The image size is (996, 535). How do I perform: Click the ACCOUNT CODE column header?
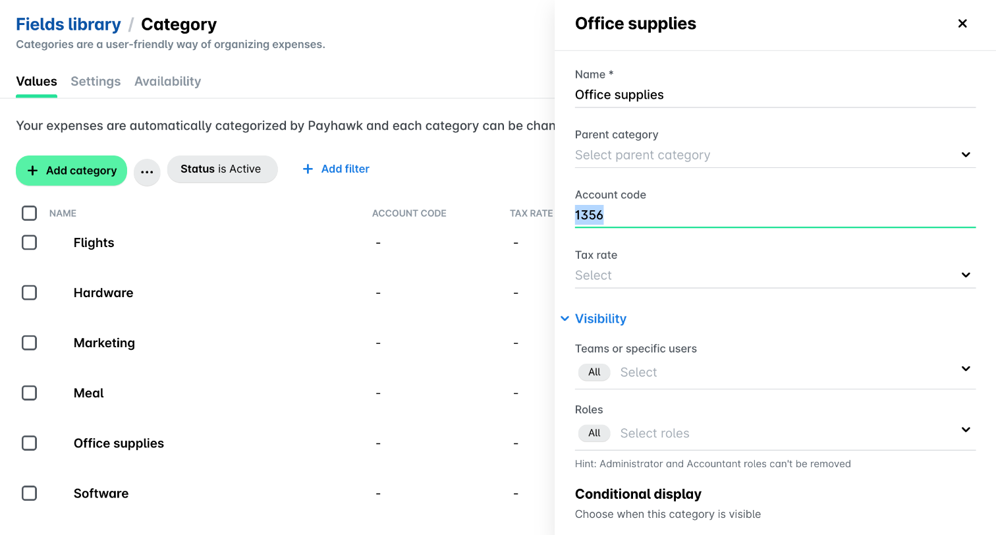[409, 213]
